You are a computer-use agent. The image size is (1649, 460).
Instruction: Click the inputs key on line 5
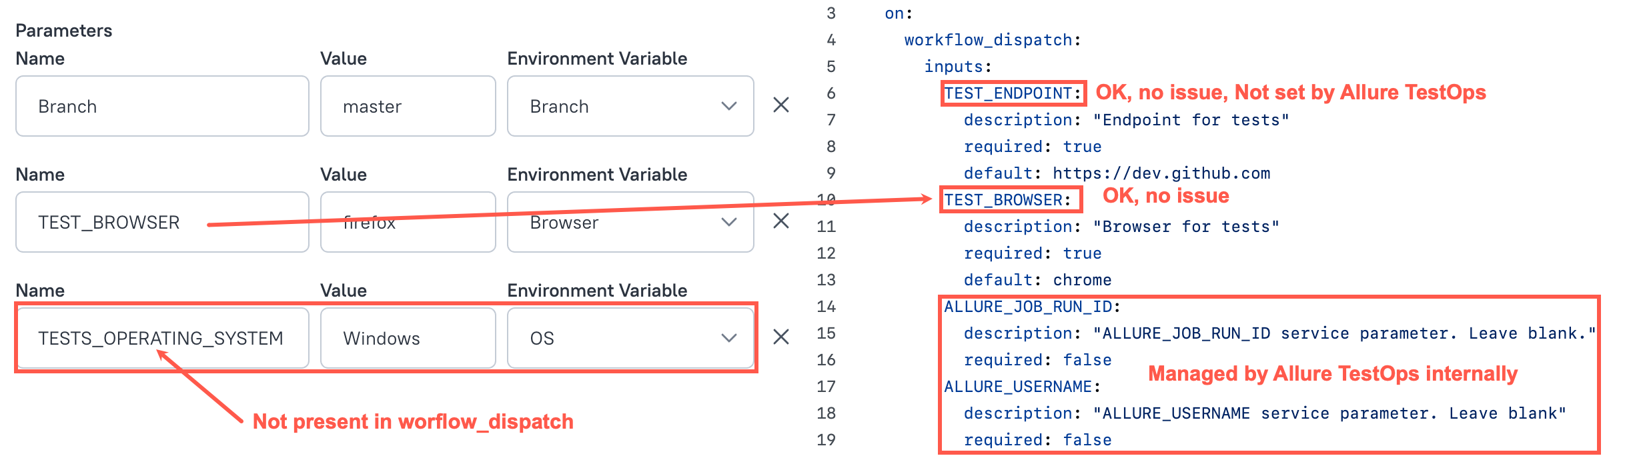pos(957,67)
